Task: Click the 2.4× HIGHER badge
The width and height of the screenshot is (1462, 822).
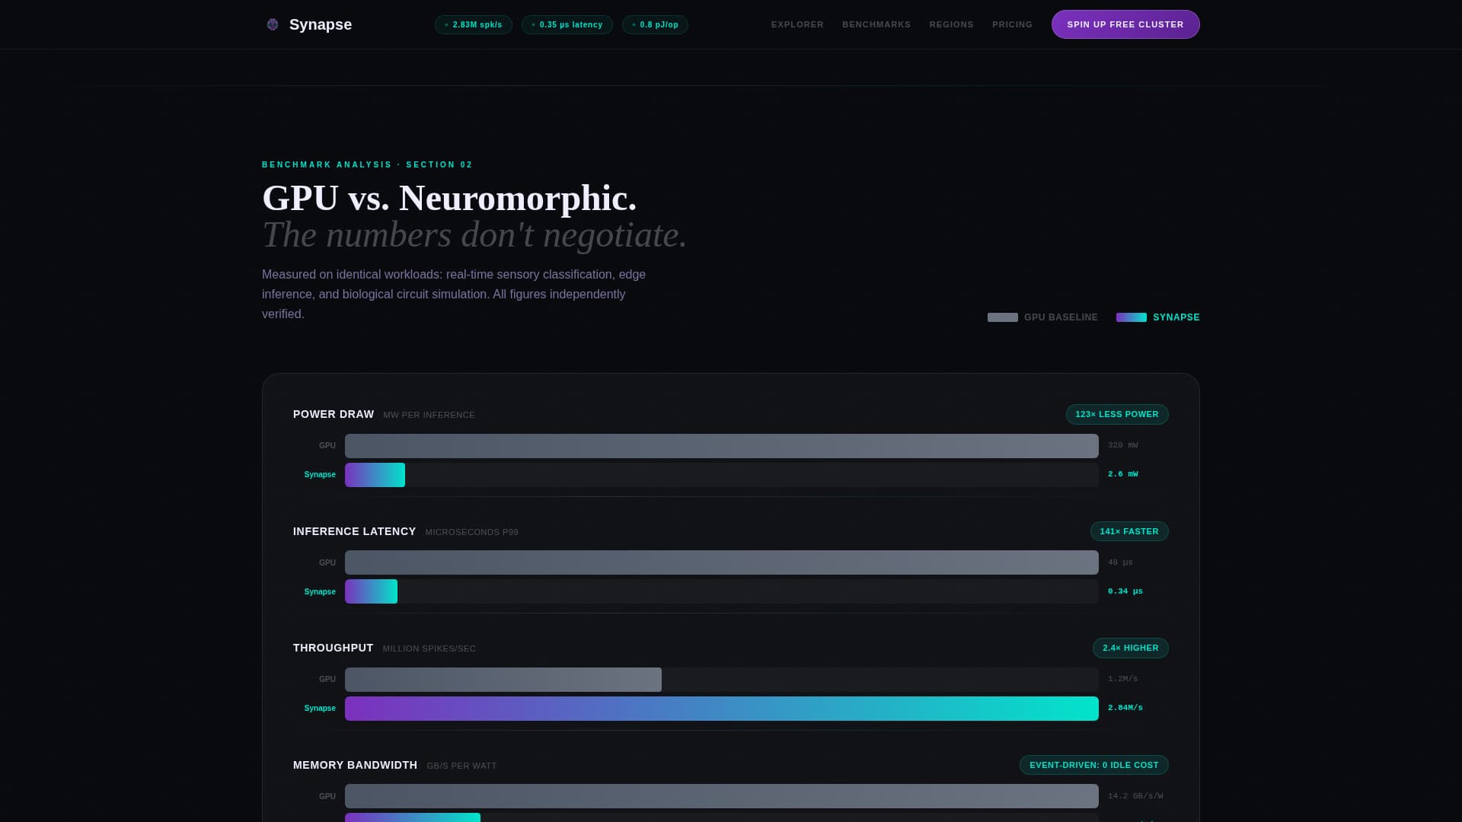Action: point(1131,648)
